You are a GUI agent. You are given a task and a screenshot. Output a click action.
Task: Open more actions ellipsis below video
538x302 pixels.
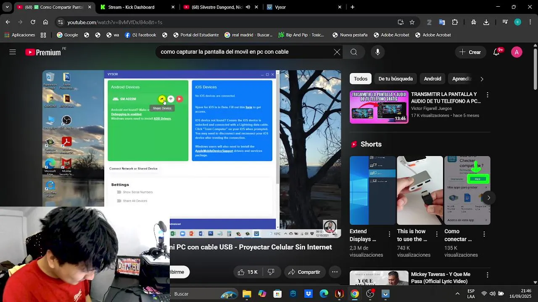point(335,272)
